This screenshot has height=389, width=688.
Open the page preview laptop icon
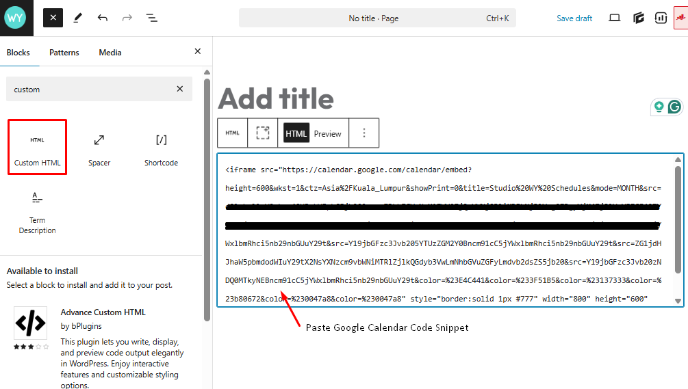pyautogui.click(x=614, y=18)
